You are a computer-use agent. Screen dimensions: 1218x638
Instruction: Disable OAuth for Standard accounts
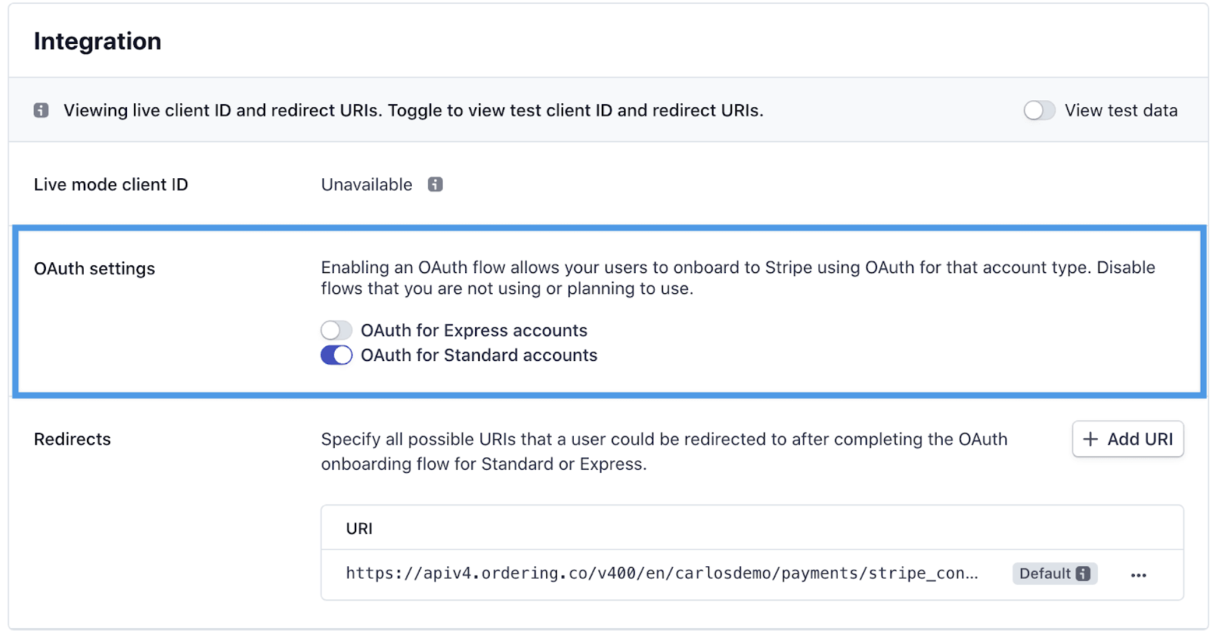[336, 355]
